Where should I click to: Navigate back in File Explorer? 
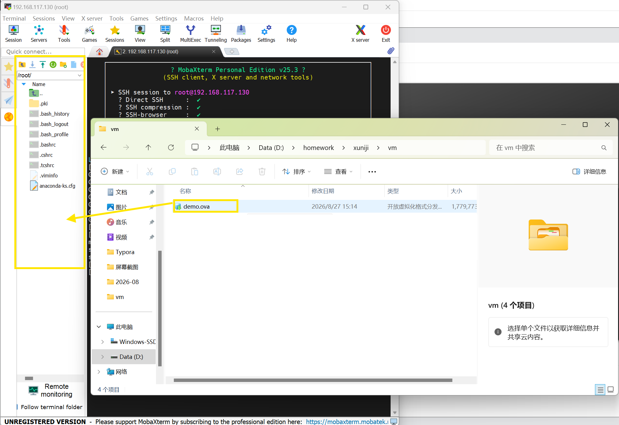tap(104, 147)
